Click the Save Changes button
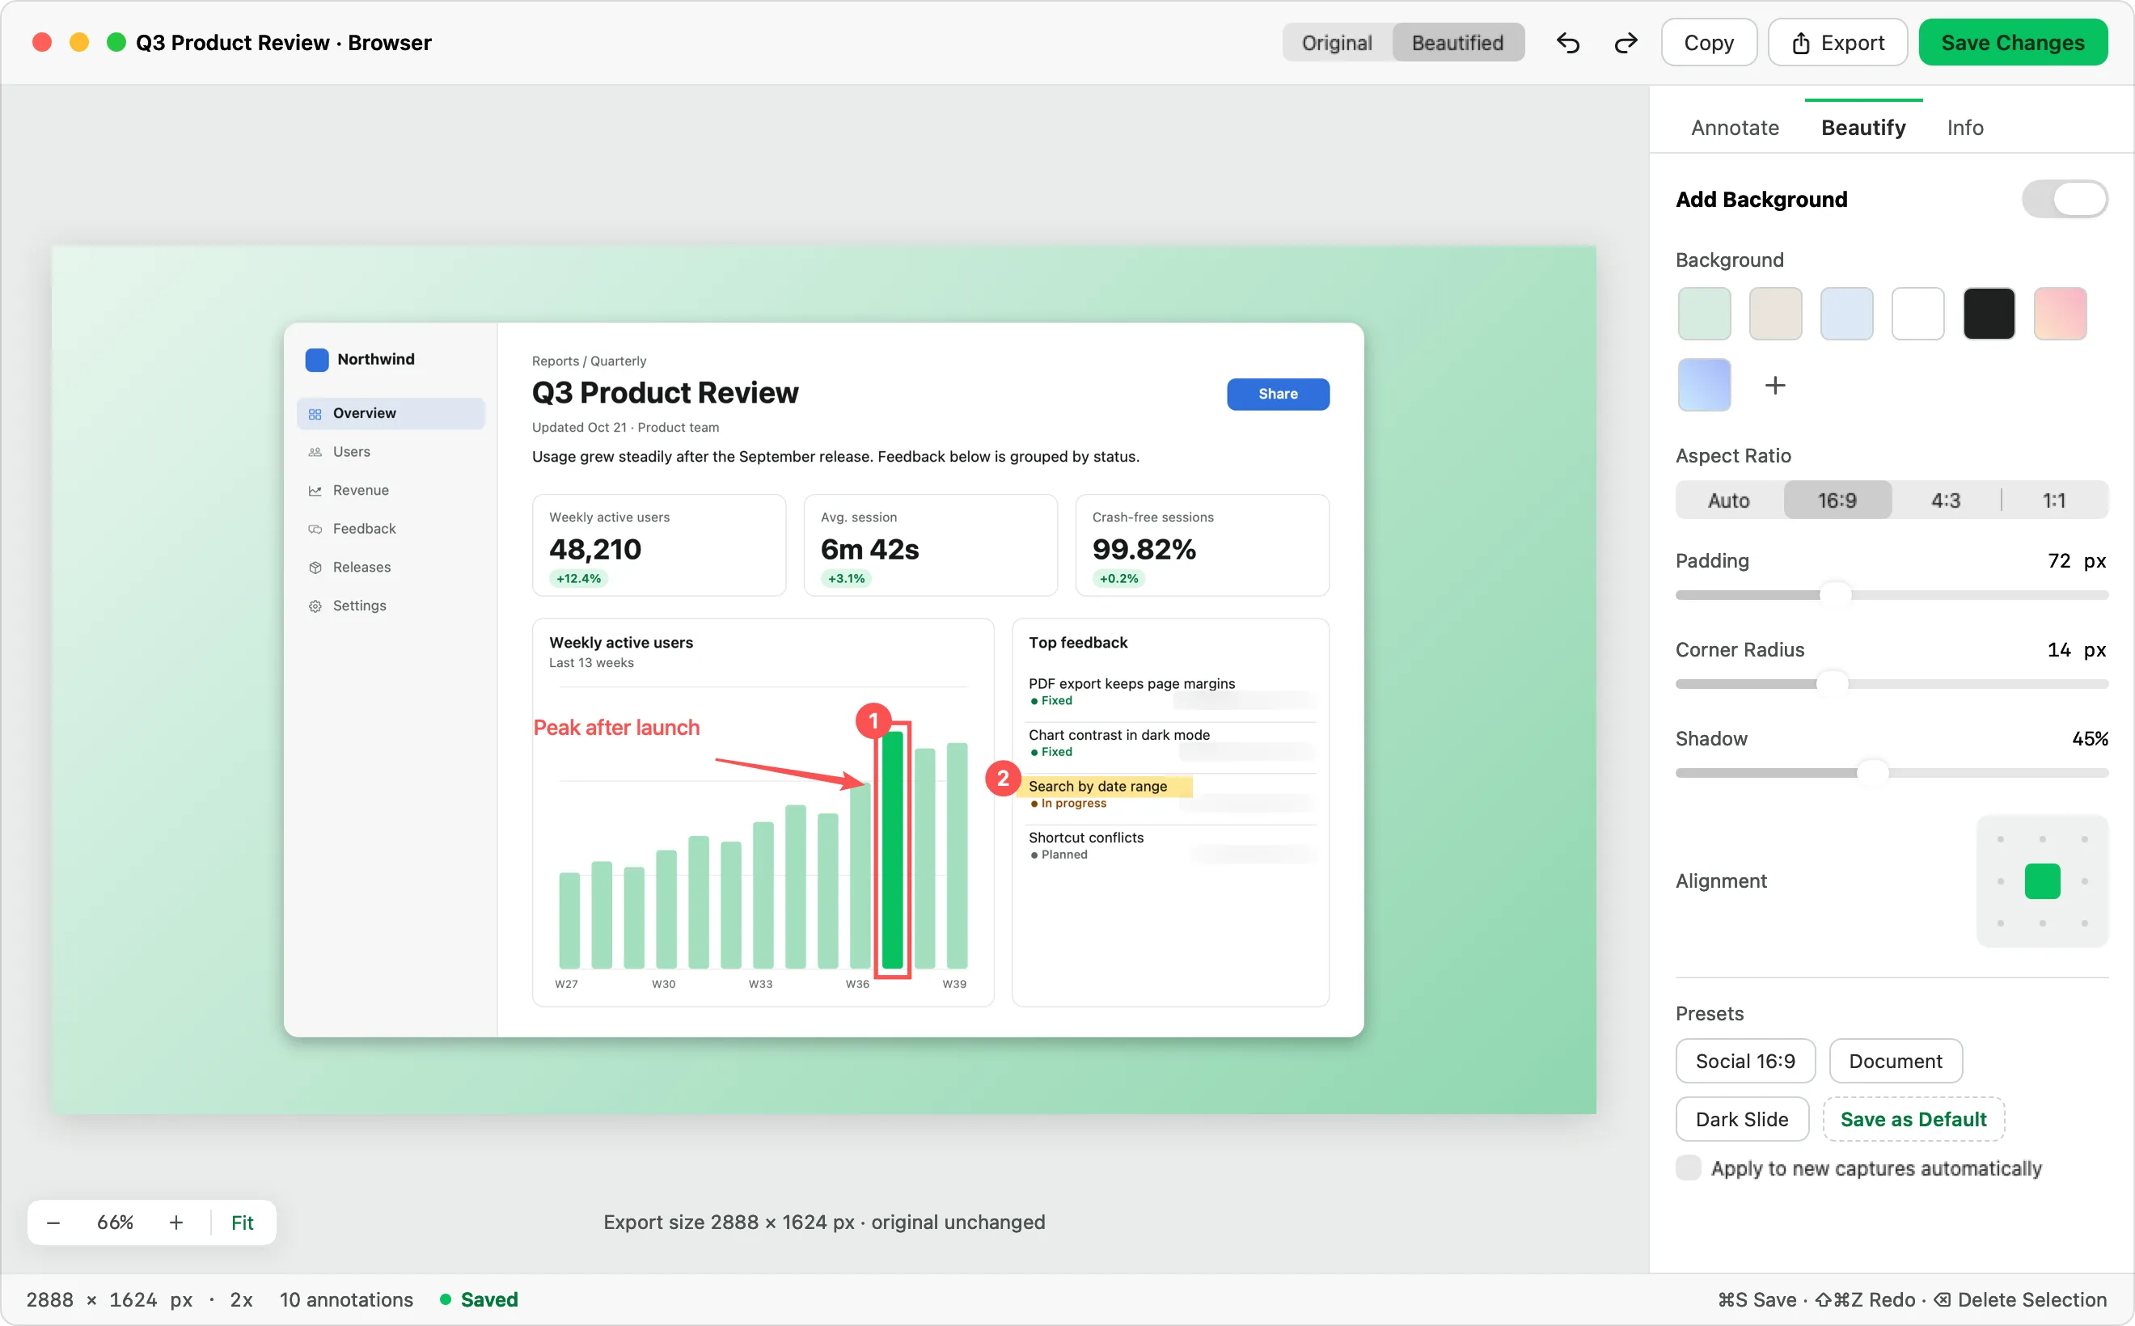2135x1326 pixels. pyautogui.click(x=2012, y=43)
